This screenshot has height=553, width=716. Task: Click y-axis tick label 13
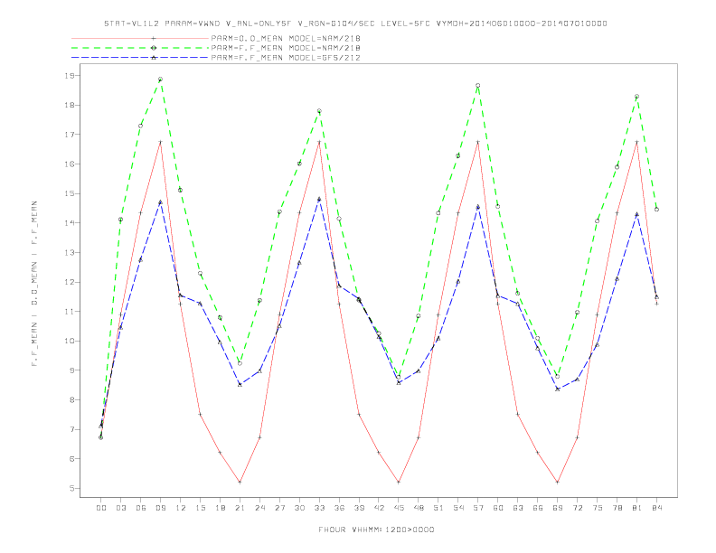coord(69,253)
